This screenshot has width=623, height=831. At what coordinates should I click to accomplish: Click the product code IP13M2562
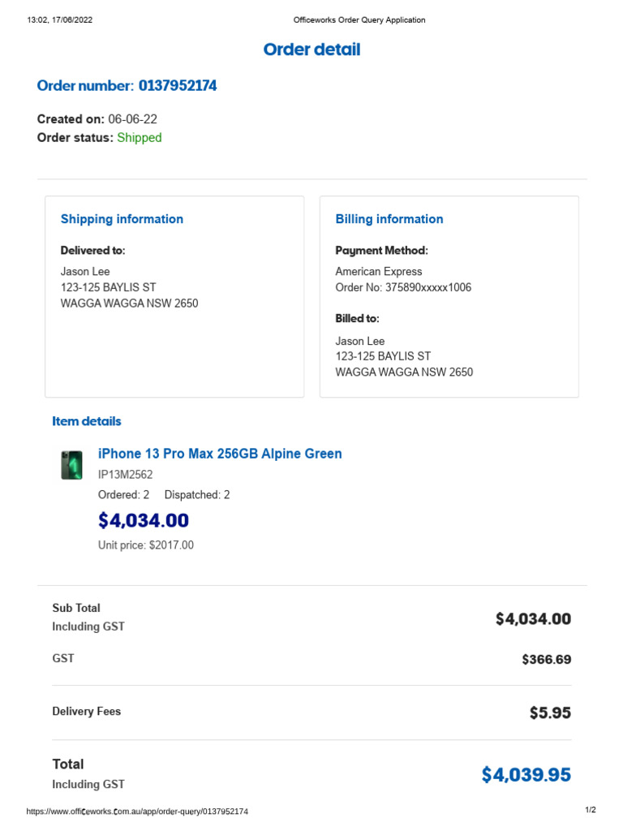tap(125, 474)
